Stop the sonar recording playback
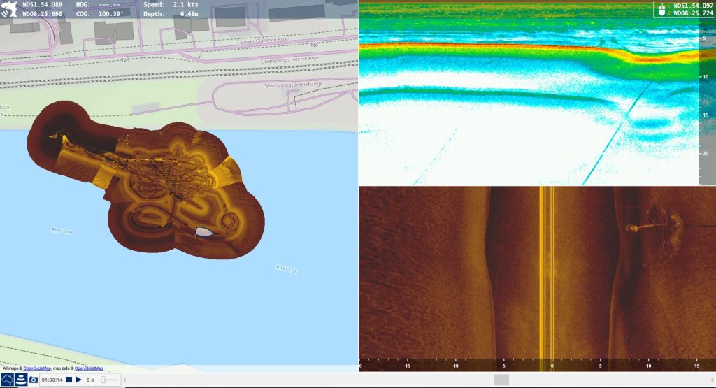The height and width of the screenshot is (388, 716). click(69, 380)
